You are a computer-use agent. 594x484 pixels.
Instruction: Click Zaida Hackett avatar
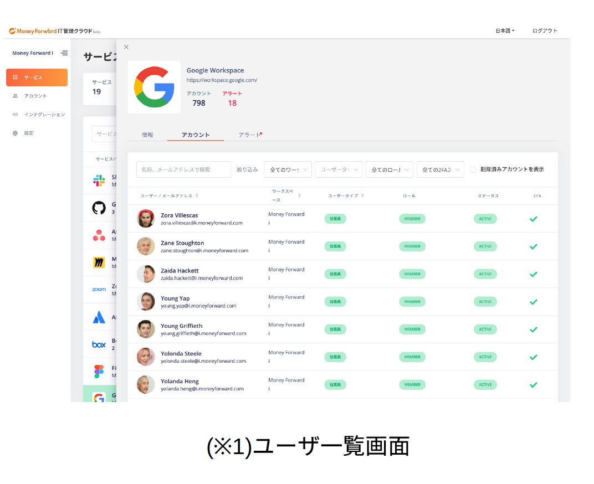[146, 274]
